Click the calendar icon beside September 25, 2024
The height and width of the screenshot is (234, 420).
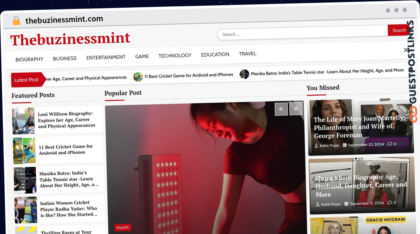click(x=345, y=145)
